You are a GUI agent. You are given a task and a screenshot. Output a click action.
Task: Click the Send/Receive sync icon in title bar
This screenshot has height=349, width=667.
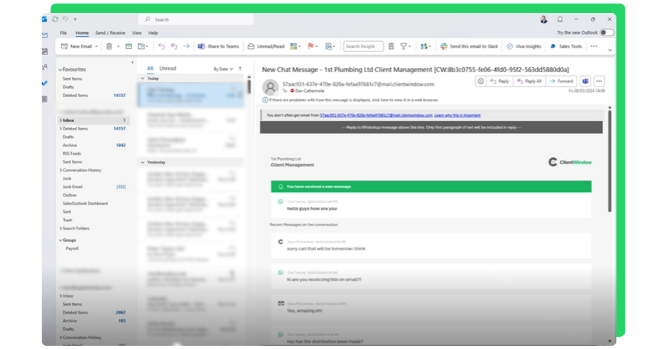[x=55, y=19]
